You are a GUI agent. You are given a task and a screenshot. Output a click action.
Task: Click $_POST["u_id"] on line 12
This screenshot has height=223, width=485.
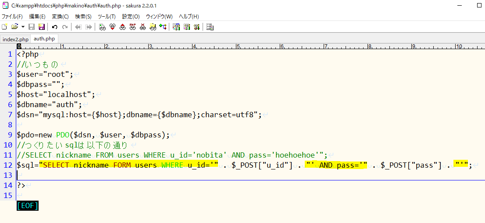pyautogui.click(x=262, y=165)
